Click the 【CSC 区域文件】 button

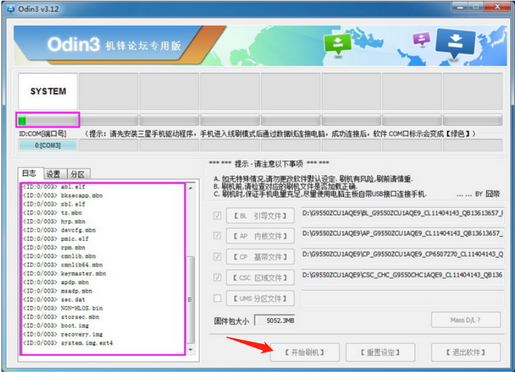(x=260, y=277)
